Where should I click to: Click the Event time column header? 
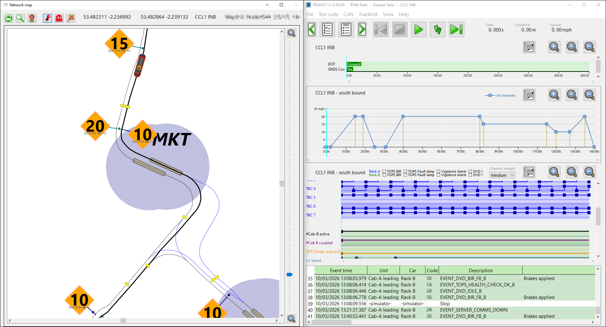click(341, 271)
